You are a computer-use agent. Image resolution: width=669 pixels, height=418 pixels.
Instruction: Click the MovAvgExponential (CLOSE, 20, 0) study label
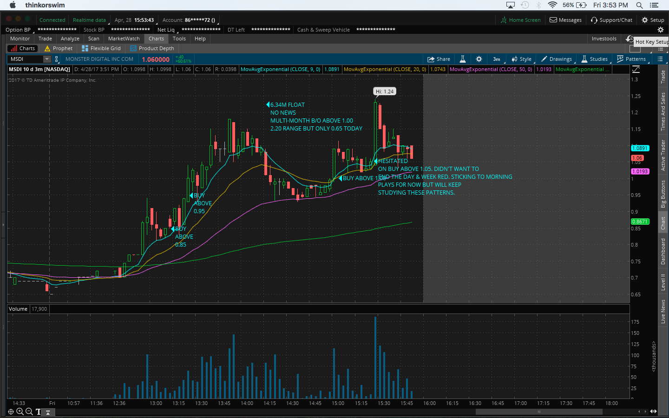click(x=385, y=69)
